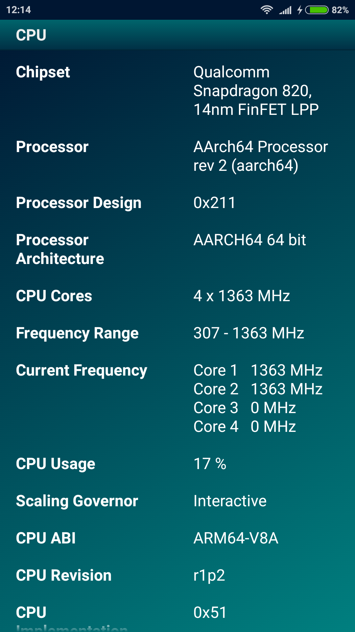Select the CPU ABI row label
This screenshot has width=355, height=632.
[46, 538]
